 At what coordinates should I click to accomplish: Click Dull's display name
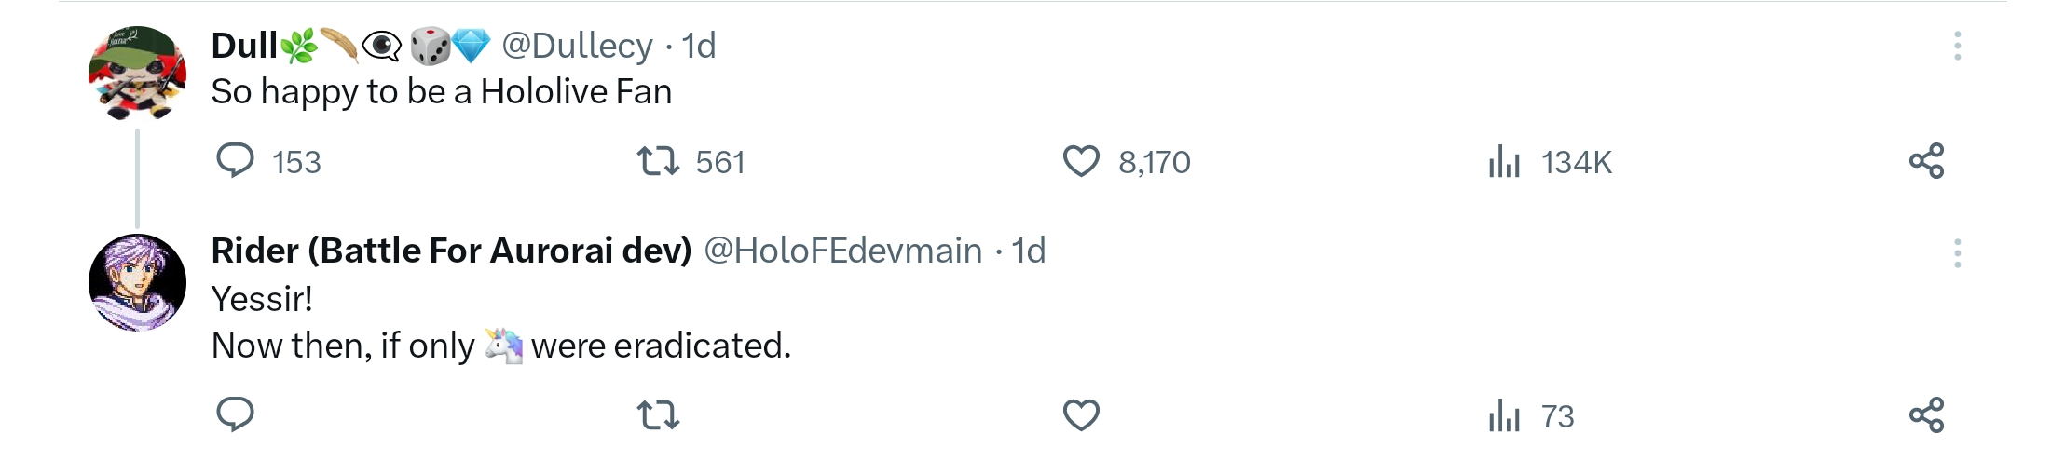[244, 46]
